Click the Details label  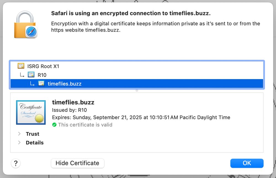click(35, 143)
